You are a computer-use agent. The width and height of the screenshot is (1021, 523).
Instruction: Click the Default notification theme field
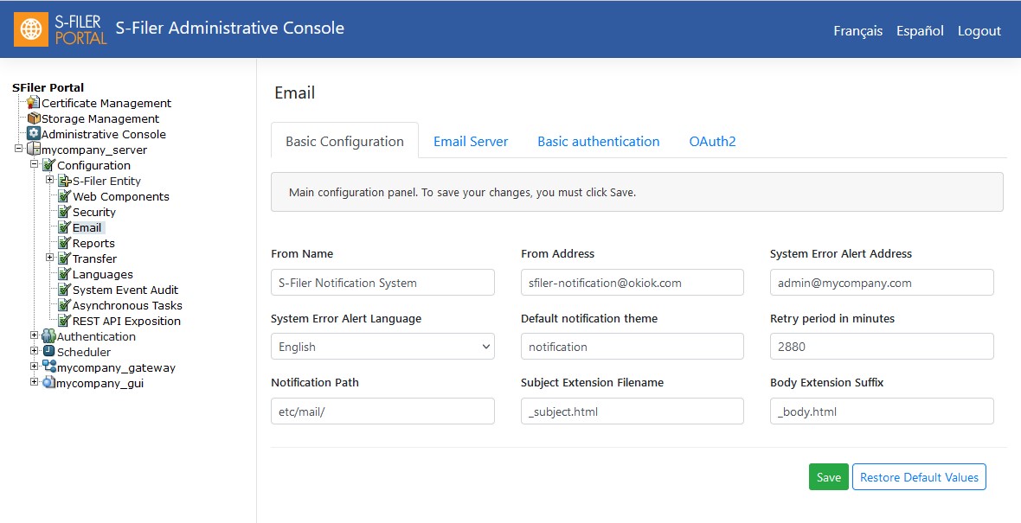(x=633, y=347)
